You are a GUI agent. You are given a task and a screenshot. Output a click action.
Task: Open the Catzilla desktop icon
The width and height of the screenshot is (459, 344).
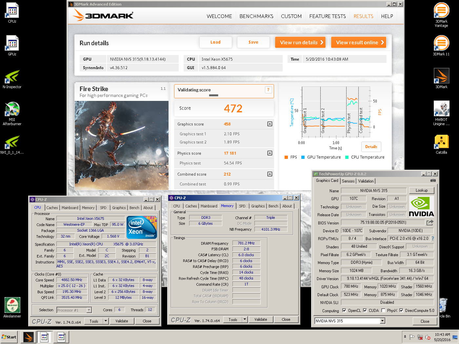point(441,144)
